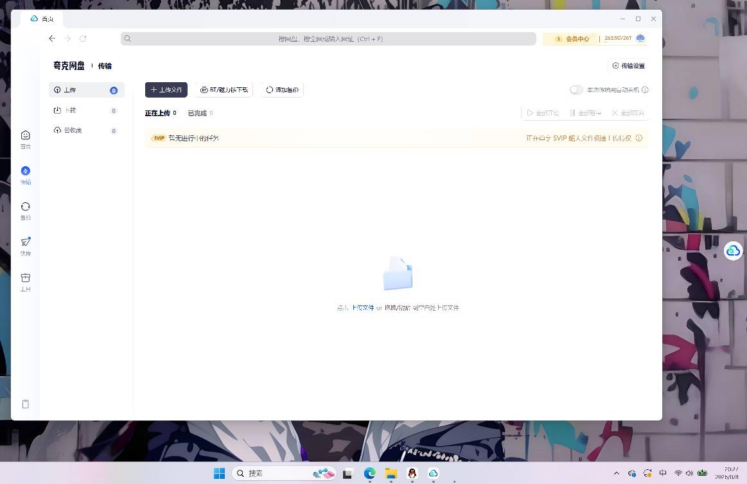This screenshot has height=484, width=747.
Task: Click the magnifier icon in search bar
Action: (127, 39)
